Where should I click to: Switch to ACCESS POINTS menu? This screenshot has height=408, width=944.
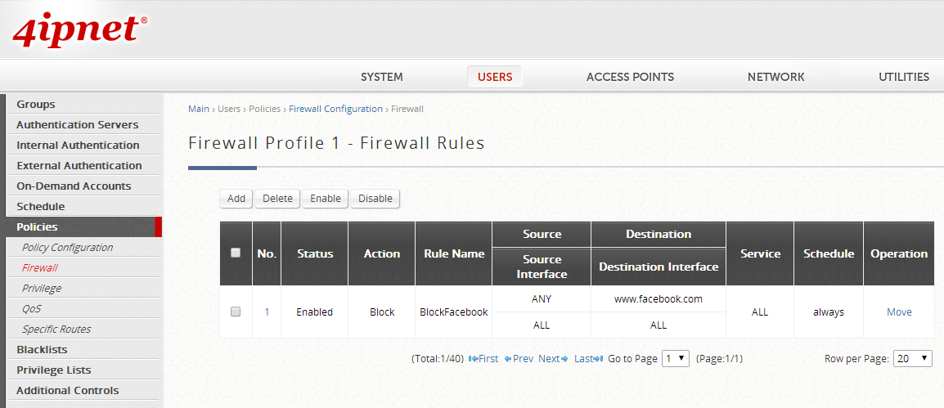coord(630,77)
